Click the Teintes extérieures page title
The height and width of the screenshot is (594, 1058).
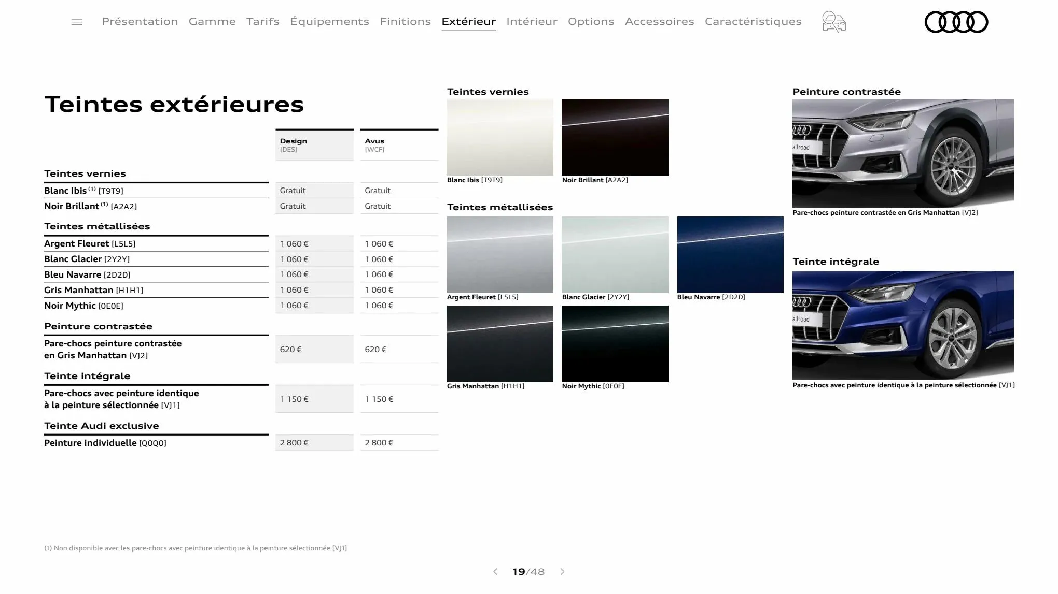click(174, 104)
